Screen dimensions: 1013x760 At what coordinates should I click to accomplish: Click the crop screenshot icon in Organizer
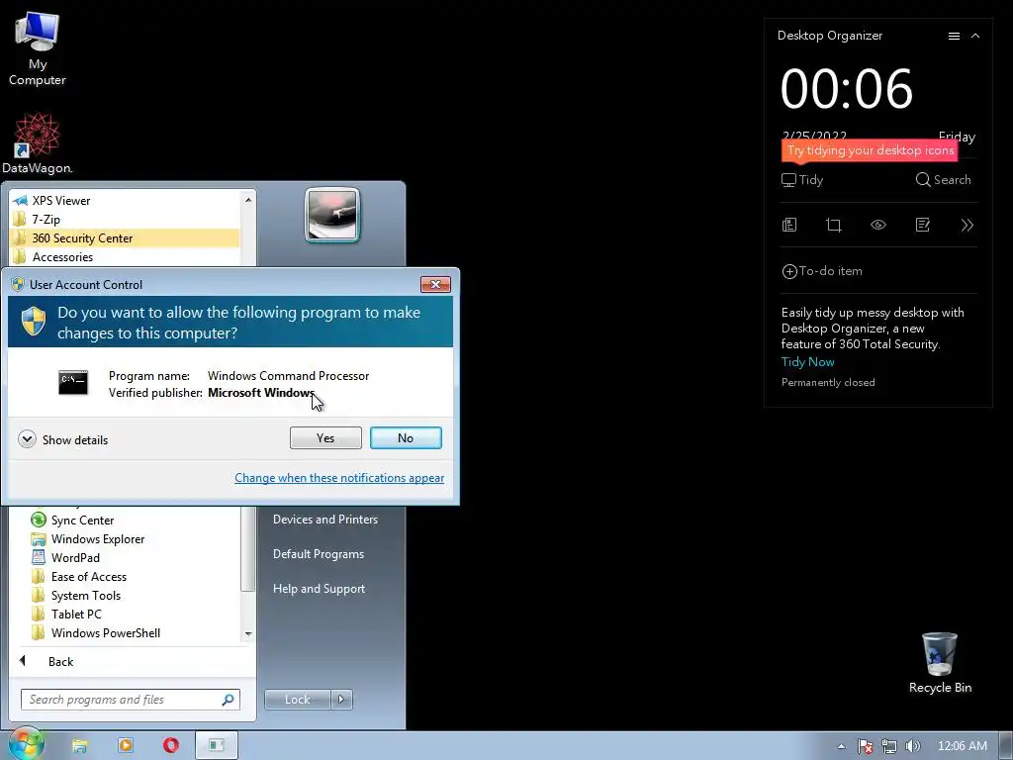[833, 225]
